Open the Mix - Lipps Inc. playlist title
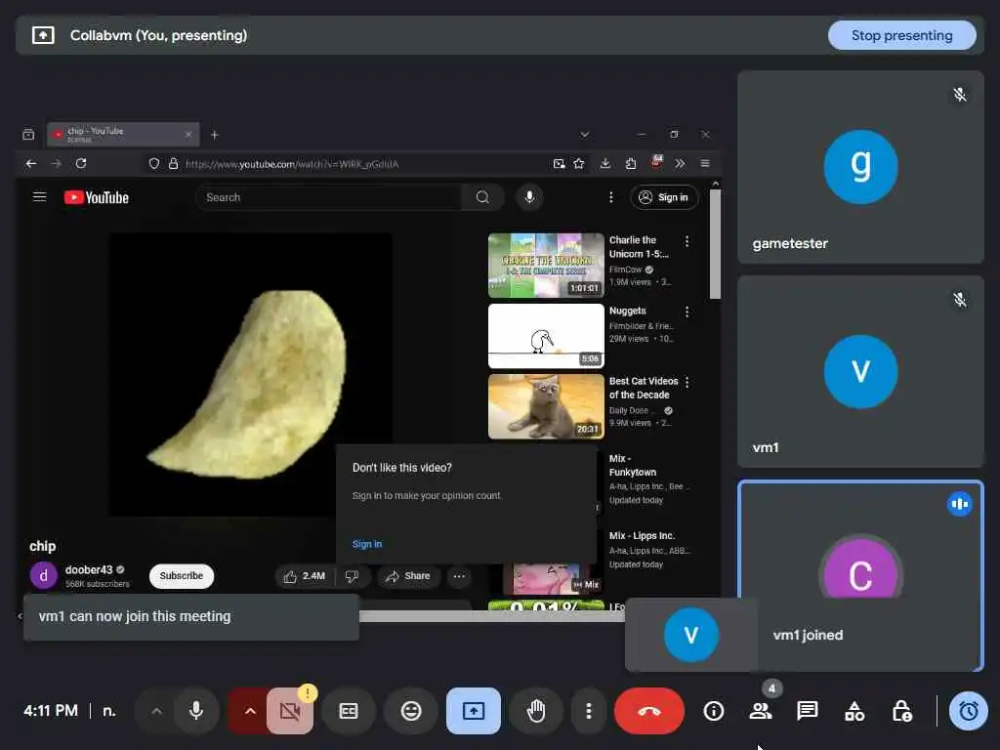This screenshot has height=750, width=1000. 642,536
